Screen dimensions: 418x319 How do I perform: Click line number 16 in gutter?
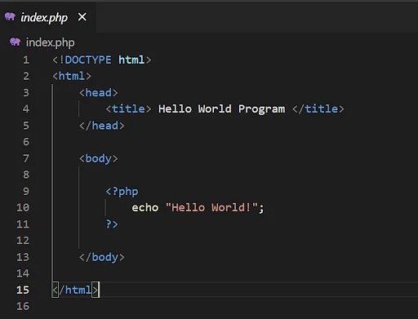pos(23,306)
